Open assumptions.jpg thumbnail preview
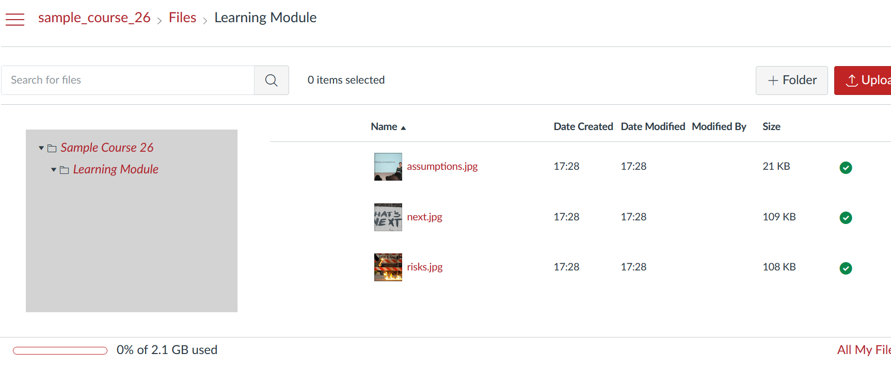The width and height of the screenshot is (891, 369). (388, 167)
